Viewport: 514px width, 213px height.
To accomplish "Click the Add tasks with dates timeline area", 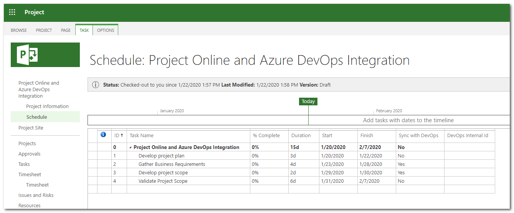I will (408, 120).
